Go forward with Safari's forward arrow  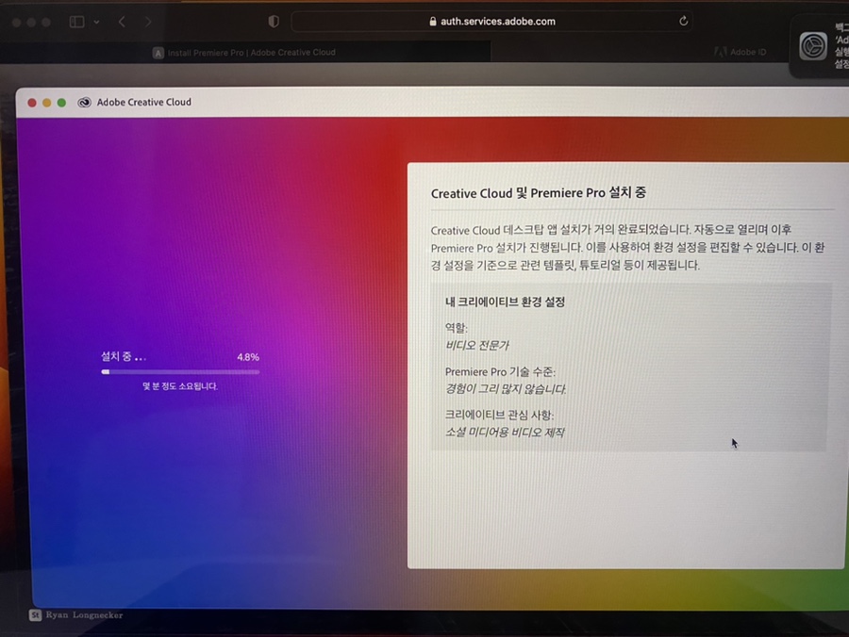pos(148,22)
